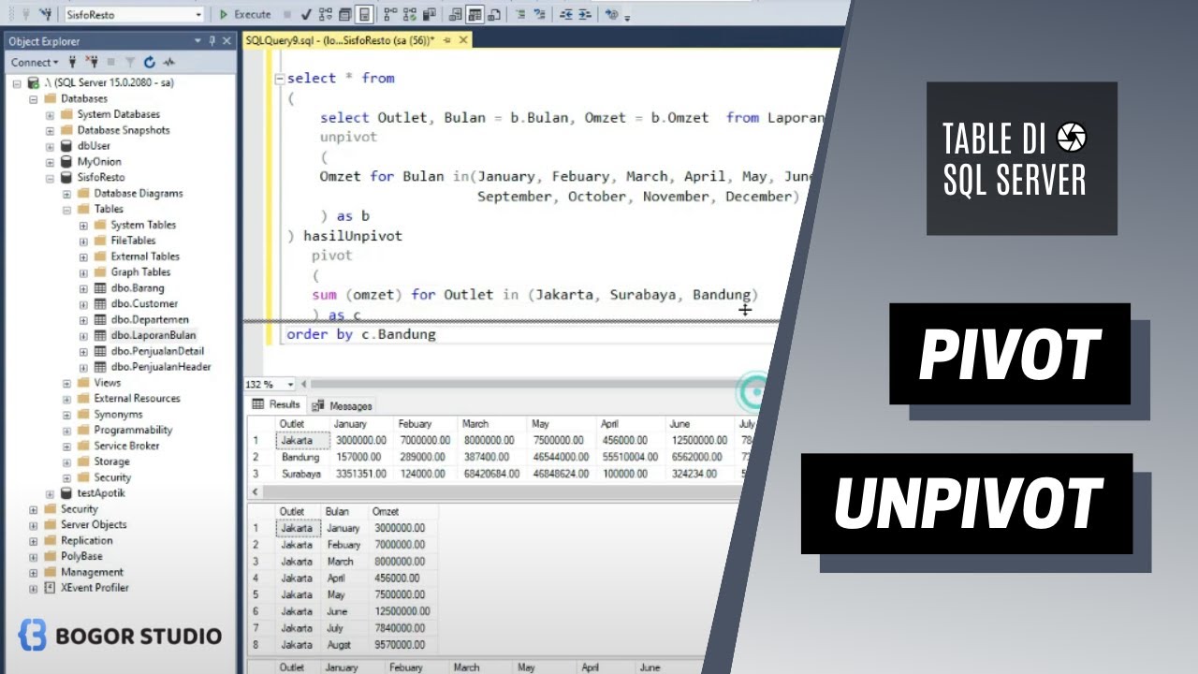The image size is (1198, 674).
Task: Expand the dbUser database node
Action: (x=50, y=146)
